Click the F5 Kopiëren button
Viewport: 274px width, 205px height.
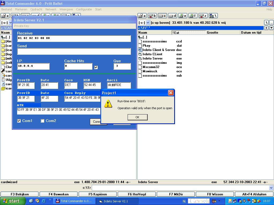[98, 194]
